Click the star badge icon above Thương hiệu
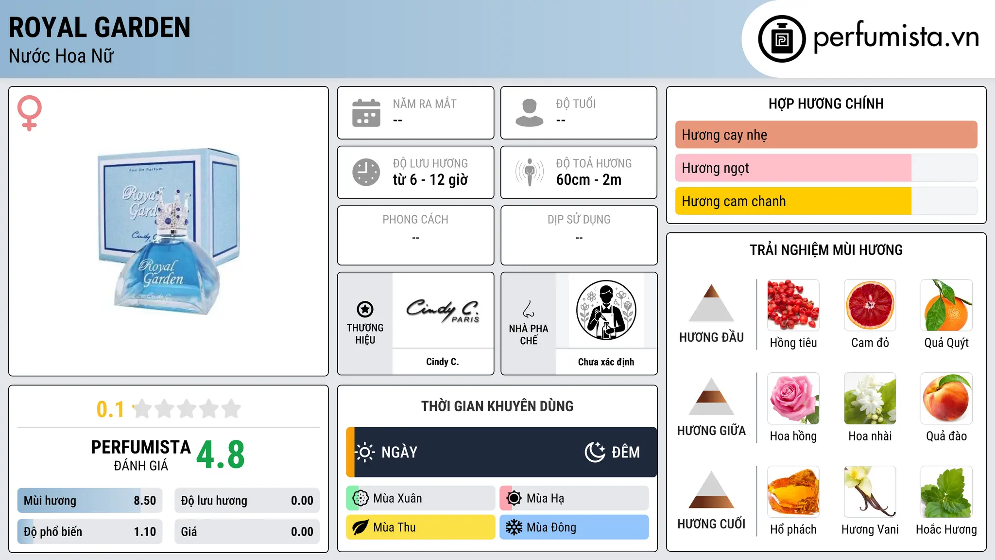Viewport: 995px width, 560px height. tap(365, 309)
